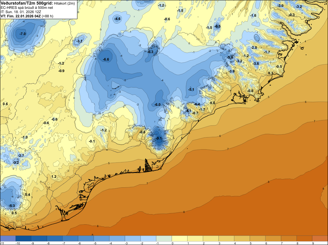Click the -7.0 temperature value
This screenshot has height=245, width=328.
click(x=23, y=34)
